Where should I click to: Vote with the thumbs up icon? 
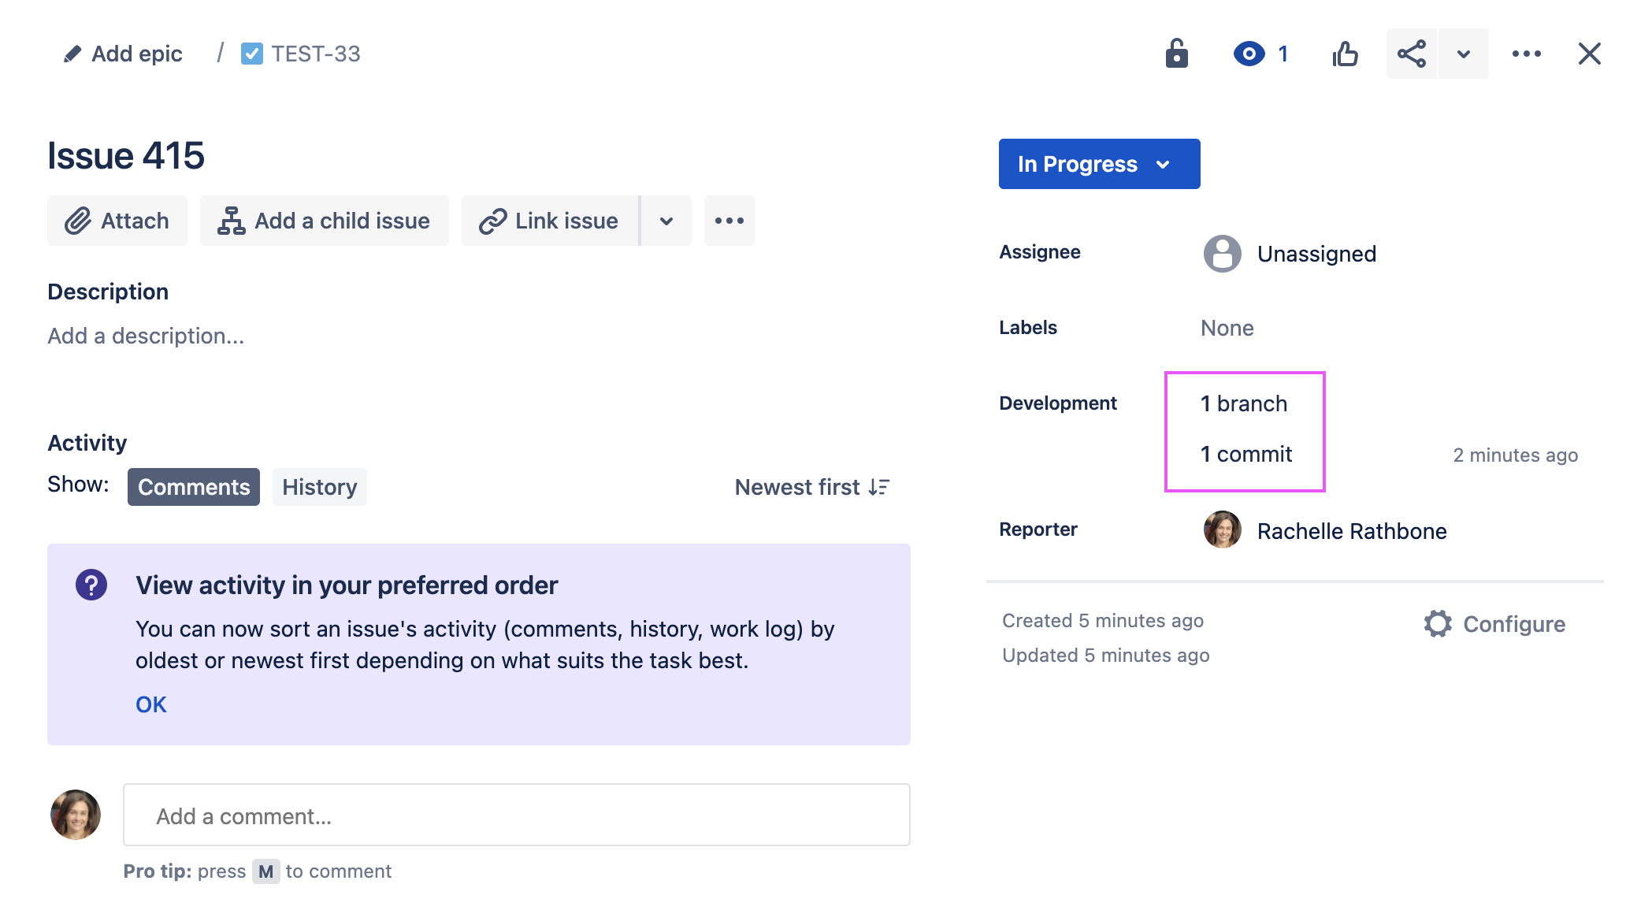1345,54
